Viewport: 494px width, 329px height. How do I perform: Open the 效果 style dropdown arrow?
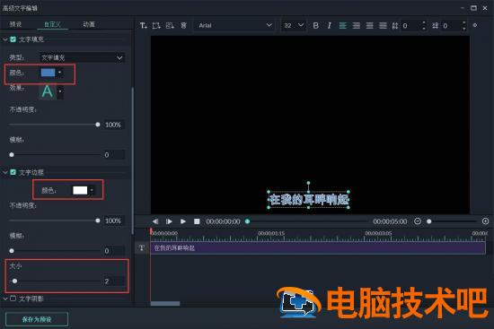60,91
